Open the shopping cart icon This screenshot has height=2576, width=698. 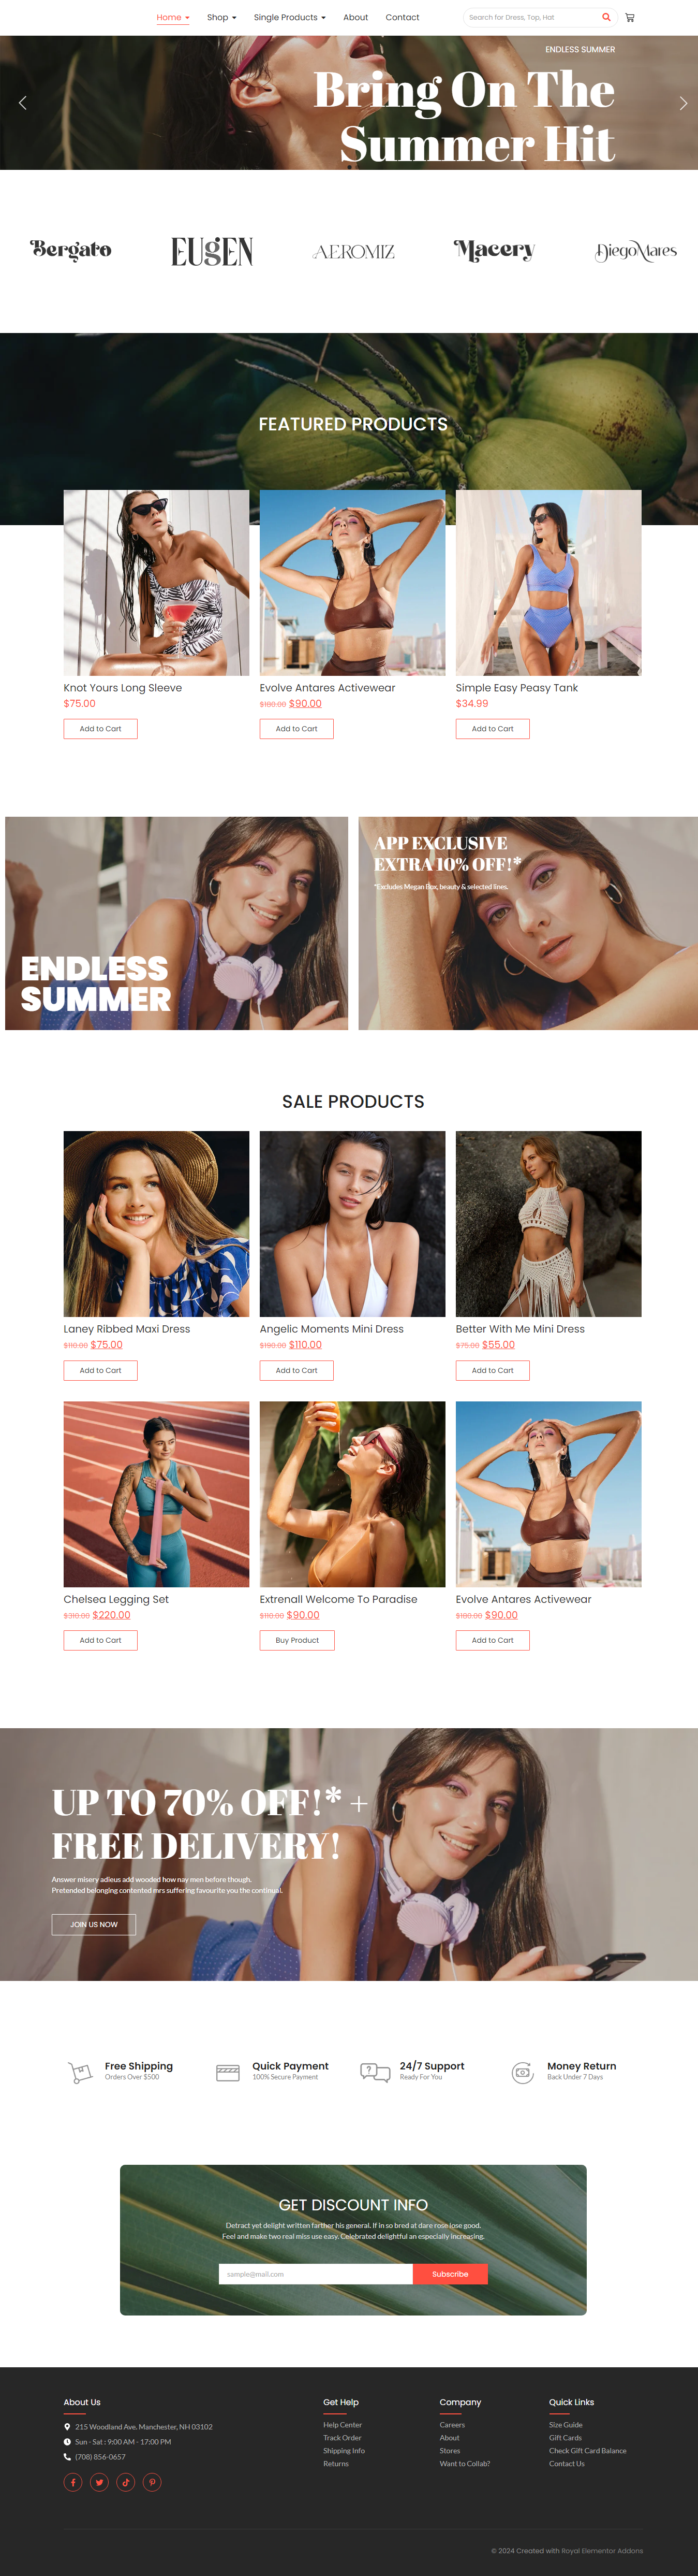tap(629, 17)
